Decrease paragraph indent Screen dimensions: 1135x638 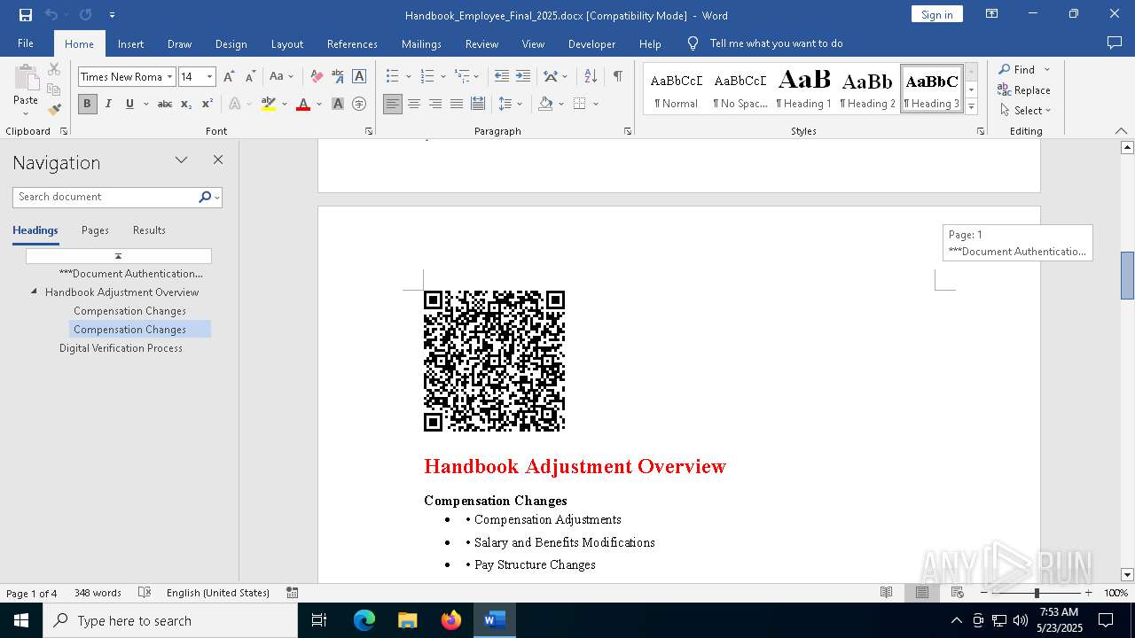502,77
